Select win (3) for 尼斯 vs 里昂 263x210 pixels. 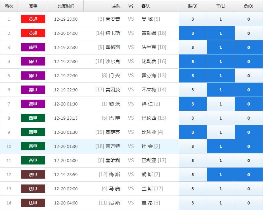coord(193,203)
